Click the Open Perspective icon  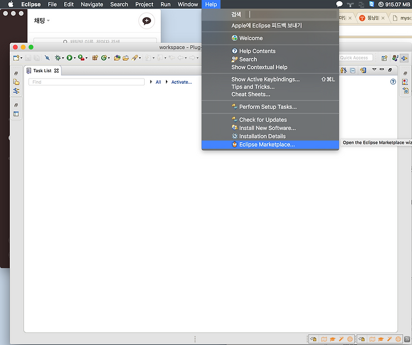pyautogui.click(x=385, y=58)
